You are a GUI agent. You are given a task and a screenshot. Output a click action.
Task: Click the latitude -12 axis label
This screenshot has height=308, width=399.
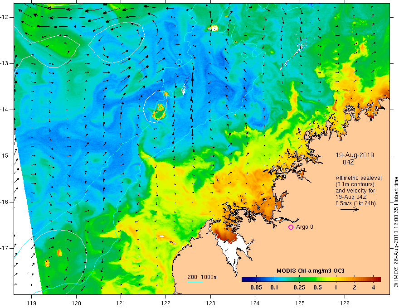pos(5,17)
